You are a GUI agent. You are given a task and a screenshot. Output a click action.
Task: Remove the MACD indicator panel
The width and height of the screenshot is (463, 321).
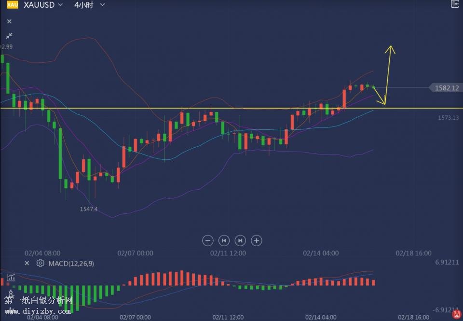coord(27,263)
